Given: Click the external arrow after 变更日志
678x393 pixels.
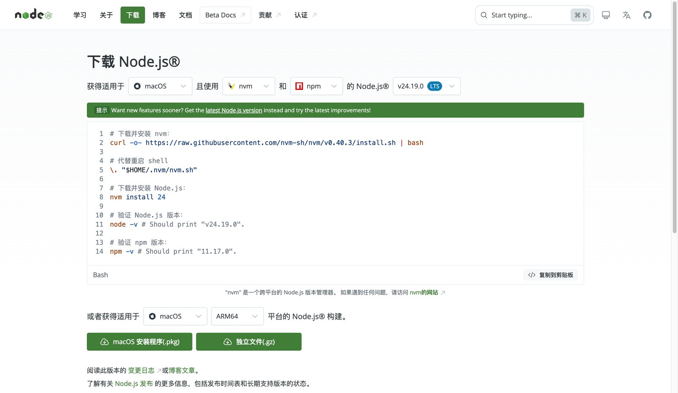Looking at the screenshot, I should (159, 371).
